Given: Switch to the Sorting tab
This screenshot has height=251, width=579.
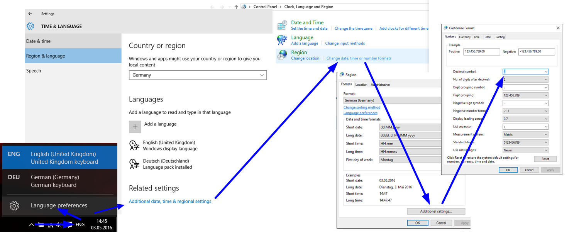Looking at the screenshot, I should click(500, 37).
